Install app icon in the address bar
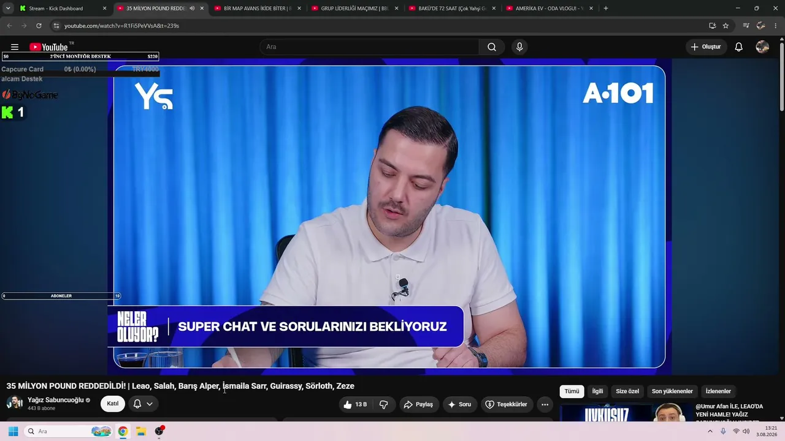Screen dimensions: 785x441 [712, 26]
